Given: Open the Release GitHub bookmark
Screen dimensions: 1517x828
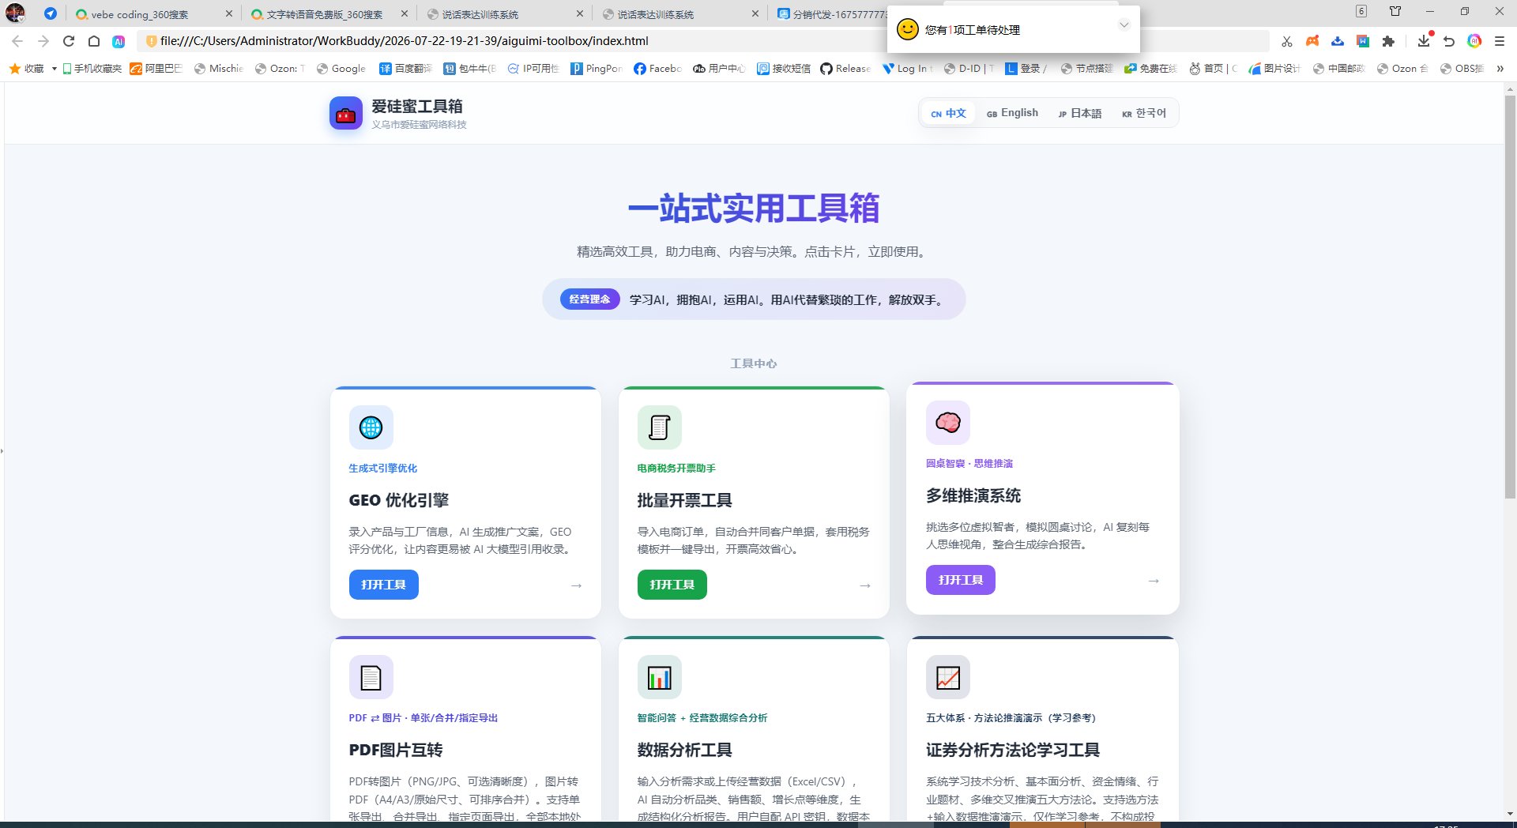Looking at the screenshot, I should (845, 69).
